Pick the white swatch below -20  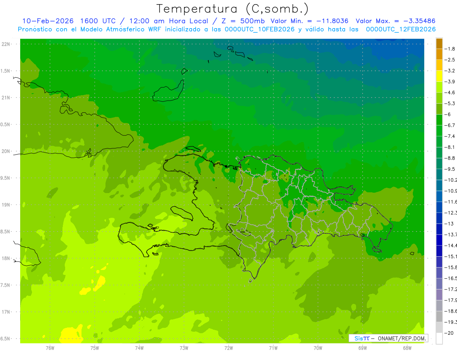[439, 339]
